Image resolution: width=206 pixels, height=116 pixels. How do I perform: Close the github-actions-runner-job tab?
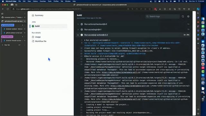click(x=25, y=33)
